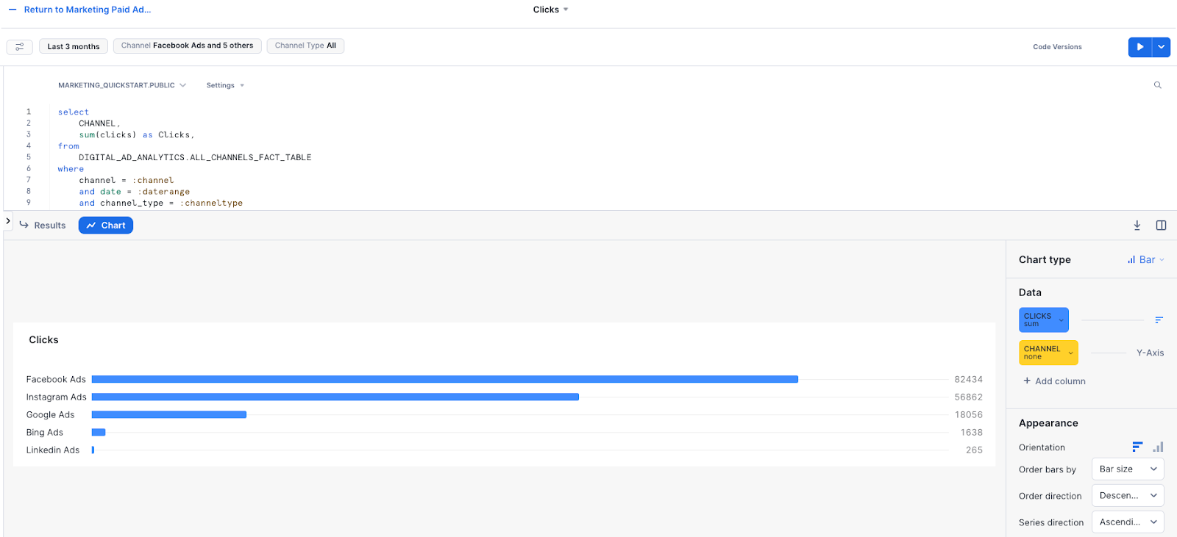
Task: Expand the left sidebar chevron
Action: point(8,220)
